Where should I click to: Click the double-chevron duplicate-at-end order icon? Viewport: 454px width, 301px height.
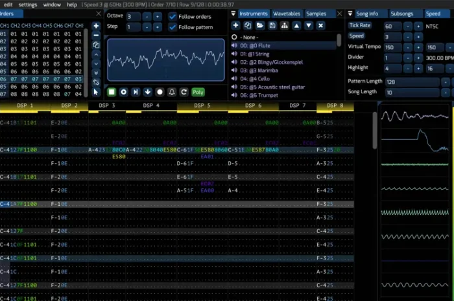pyautogui.click(x=96, y=72)
